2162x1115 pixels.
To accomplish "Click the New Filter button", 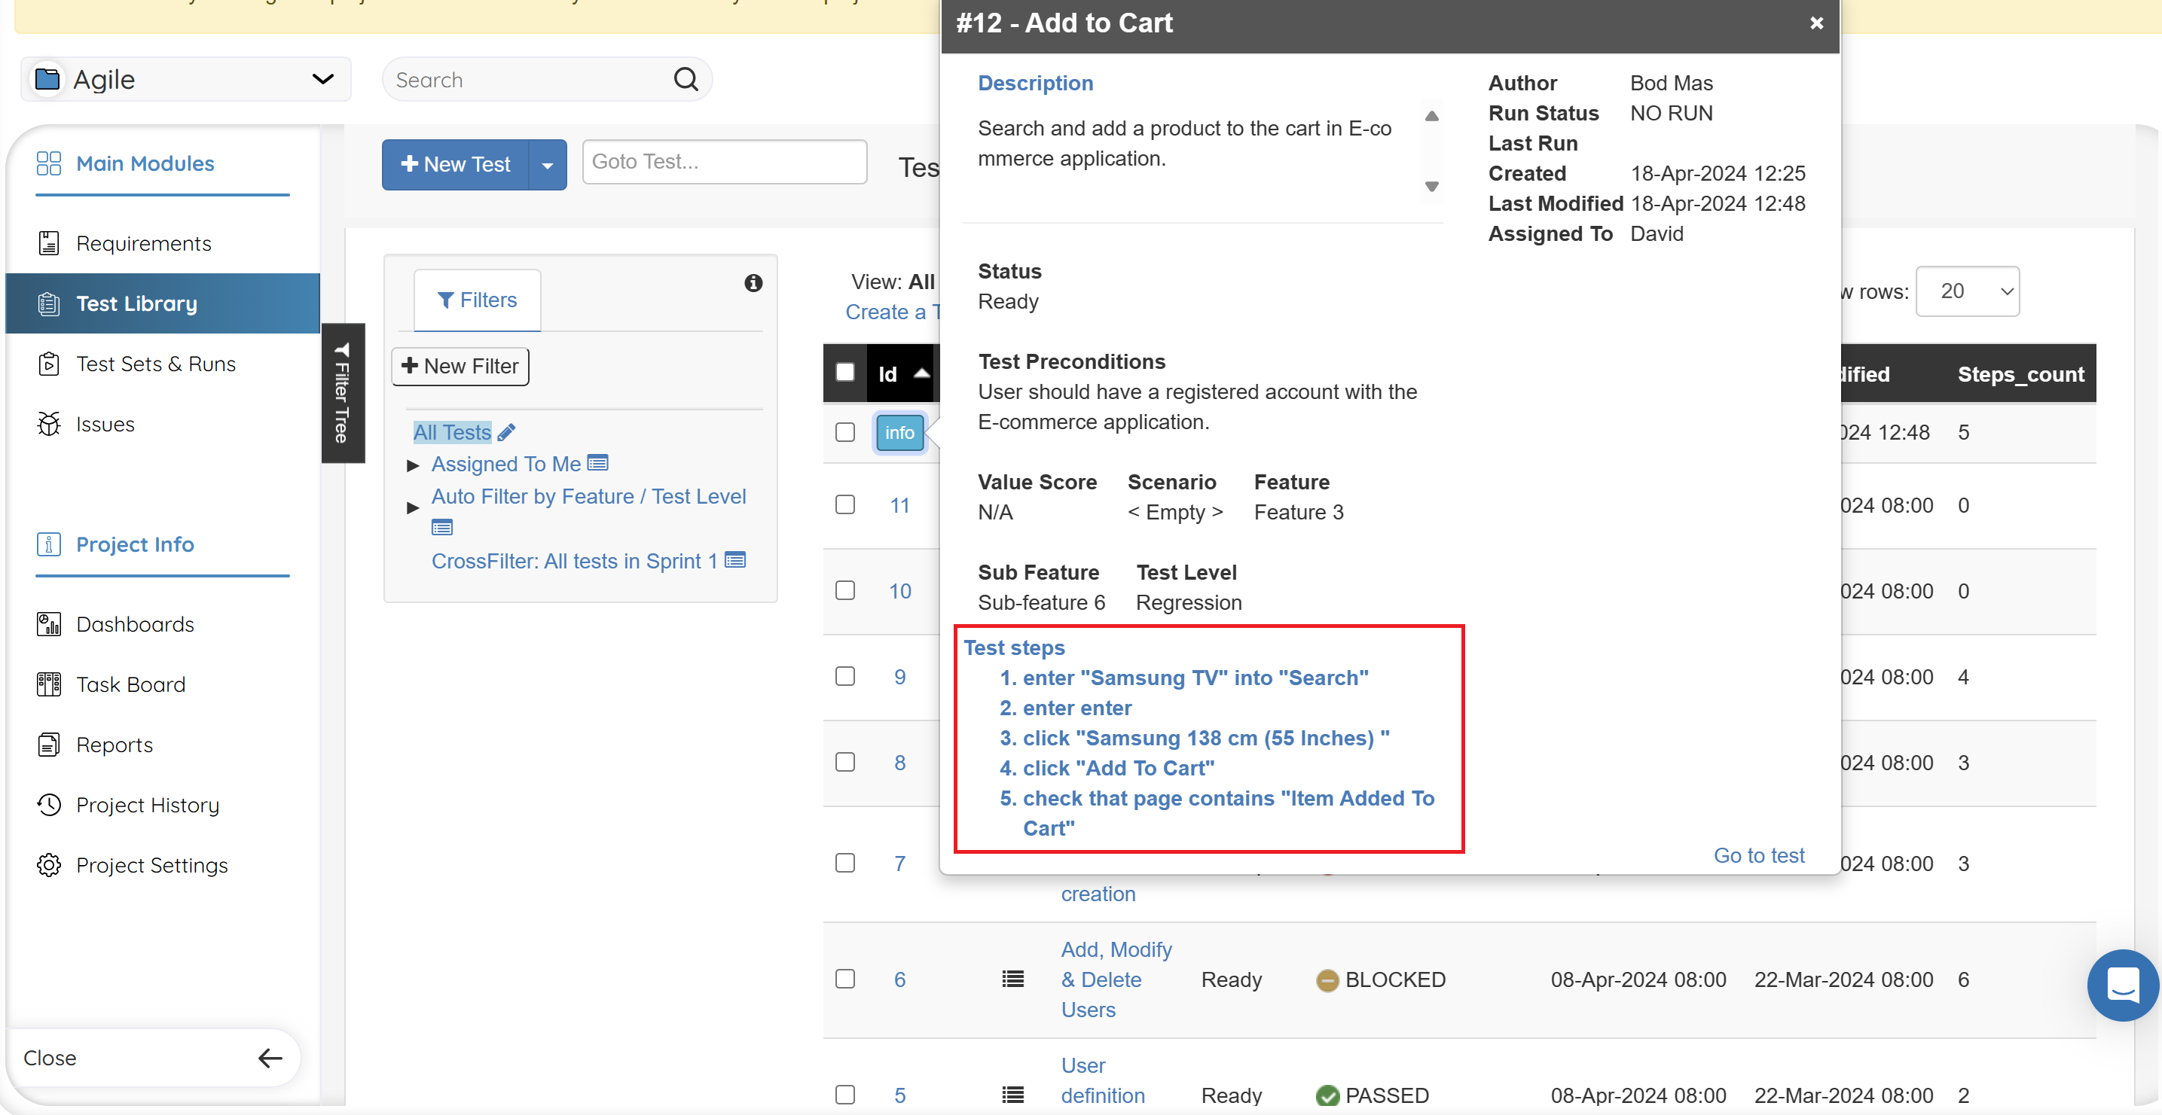I will (x=460, y=367).
